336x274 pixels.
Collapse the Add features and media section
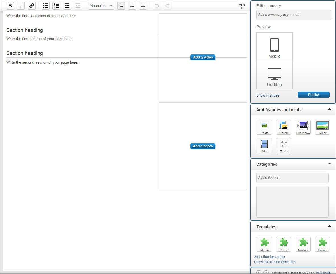click(x=329, y=109)
